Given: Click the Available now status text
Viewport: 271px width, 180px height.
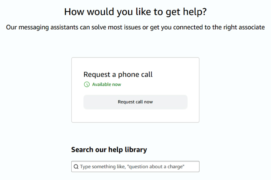Looking at the screenshot, I should [106, 84].
